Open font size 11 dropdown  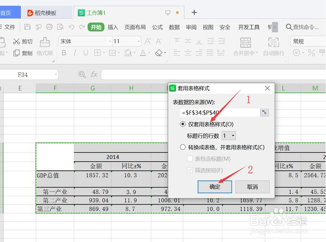(139, 41)
